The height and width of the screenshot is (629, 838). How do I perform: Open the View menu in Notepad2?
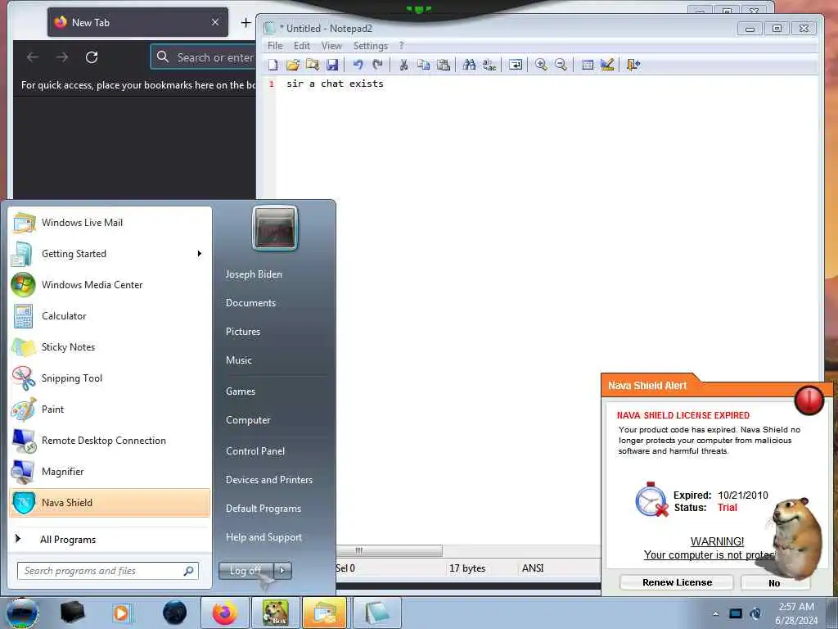tap(331, 46)
